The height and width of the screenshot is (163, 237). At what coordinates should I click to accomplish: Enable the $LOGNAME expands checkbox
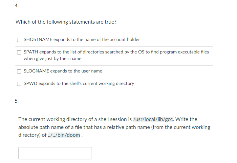20,71
